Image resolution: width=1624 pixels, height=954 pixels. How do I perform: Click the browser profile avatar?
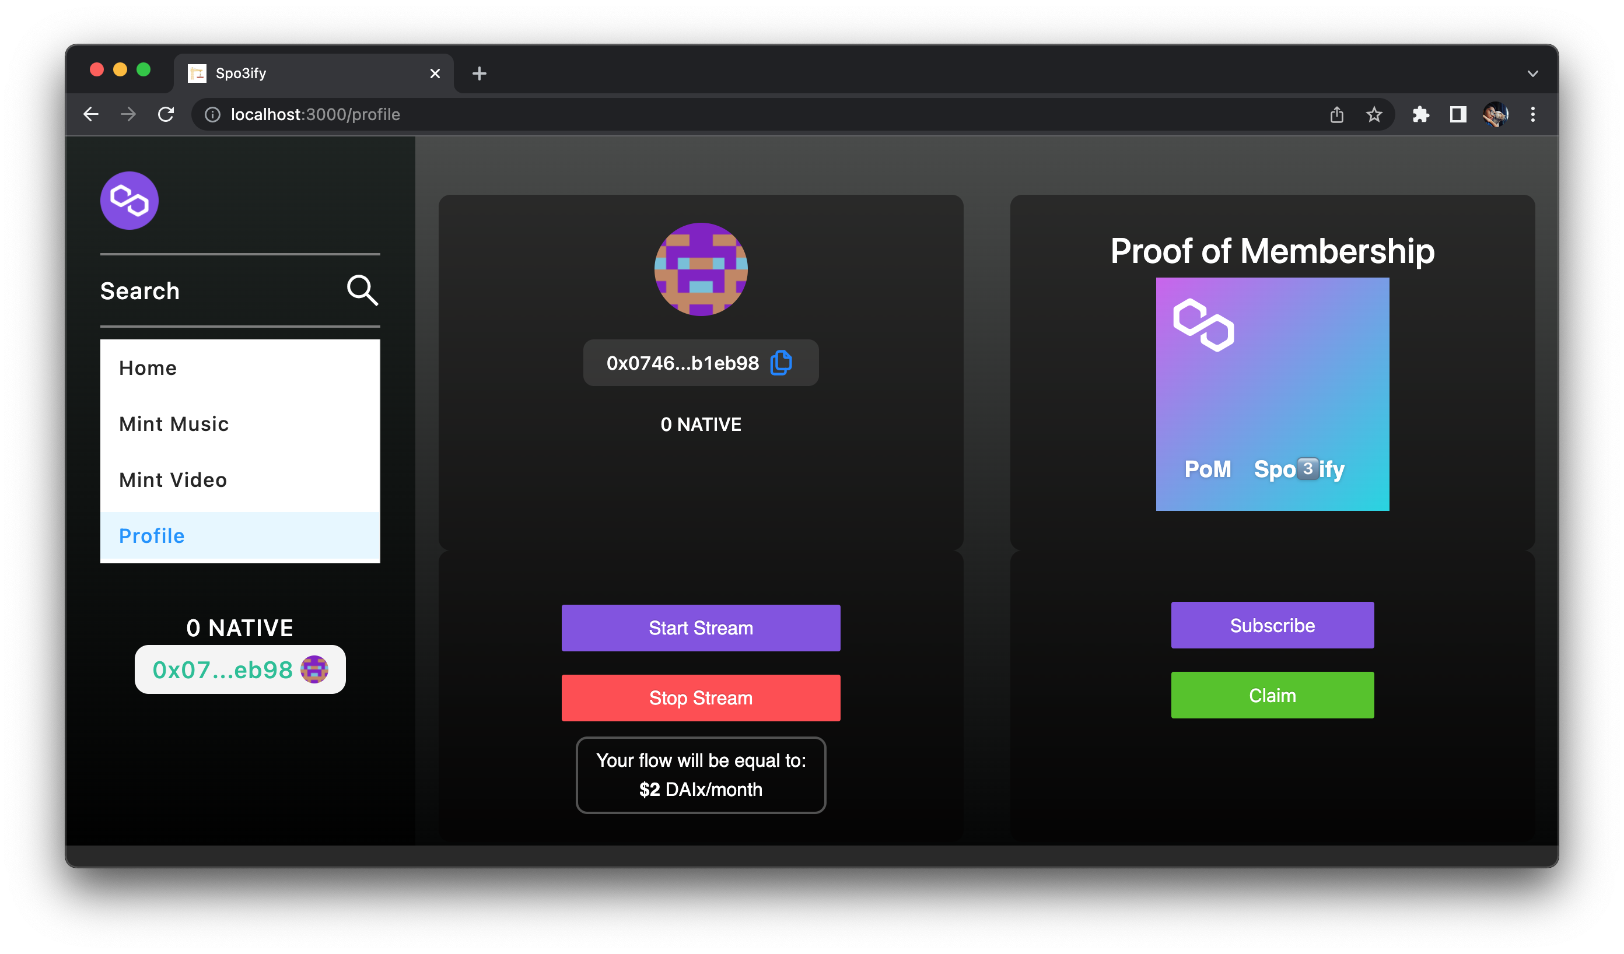[x=1495, y=114]
